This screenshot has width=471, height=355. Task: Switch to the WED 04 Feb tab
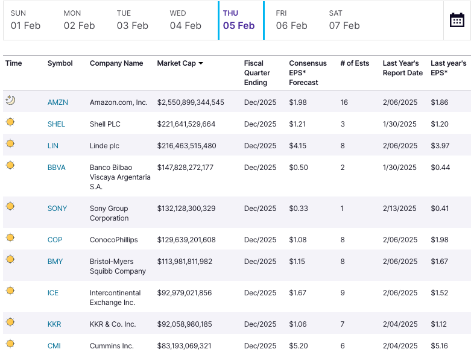[185, 20]
